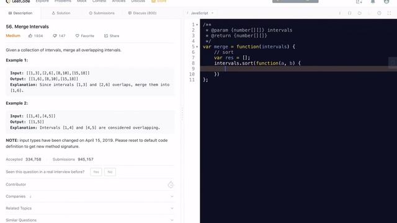Click the lock icon beside Companies
Viewport: 397px width, 223px height.
pyautogui.click(x=30, y=196)
